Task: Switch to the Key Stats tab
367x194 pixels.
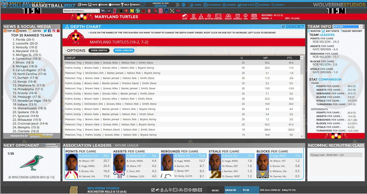Action: pos(332,31)
